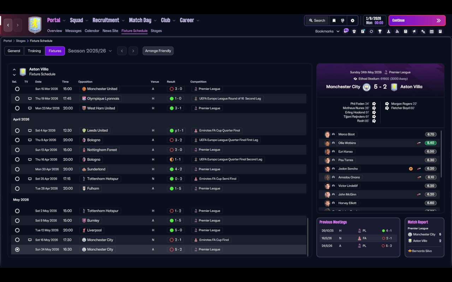Go to previous season with left arrow
Screen dimensions: 452x282
[122, 51]
